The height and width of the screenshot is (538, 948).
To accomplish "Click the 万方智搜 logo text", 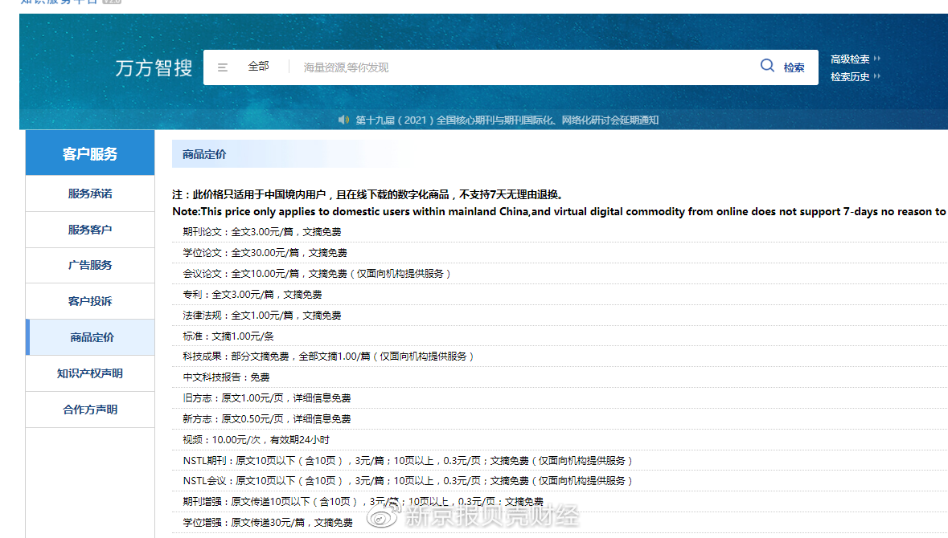I will (x=154, y=67).
